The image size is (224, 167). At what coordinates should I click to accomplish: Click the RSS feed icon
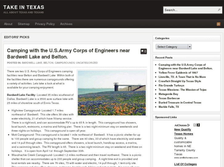coord(218,24)
